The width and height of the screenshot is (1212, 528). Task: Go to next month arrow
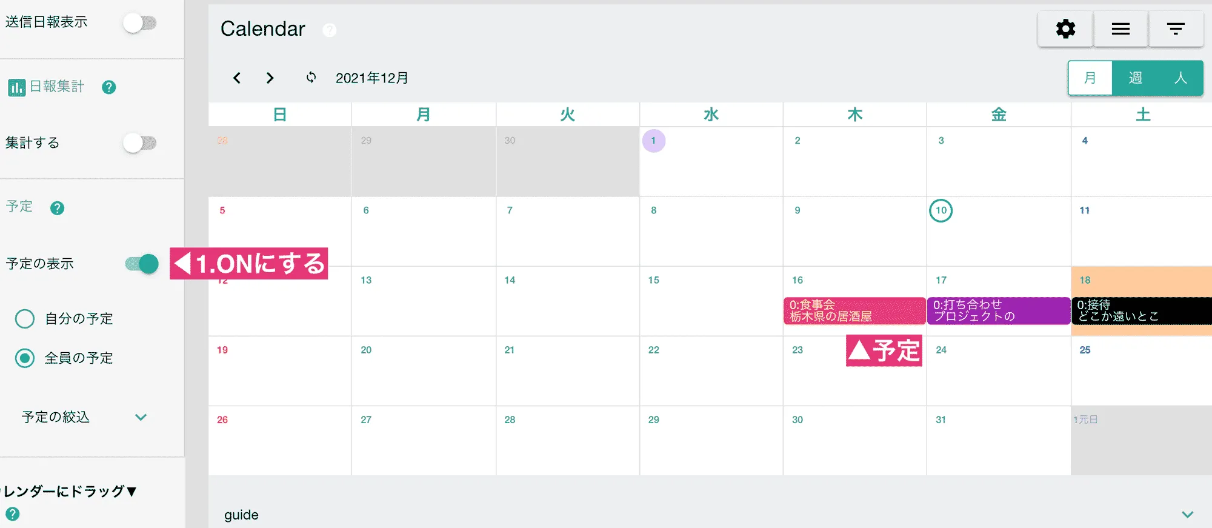tap(270, 78)
